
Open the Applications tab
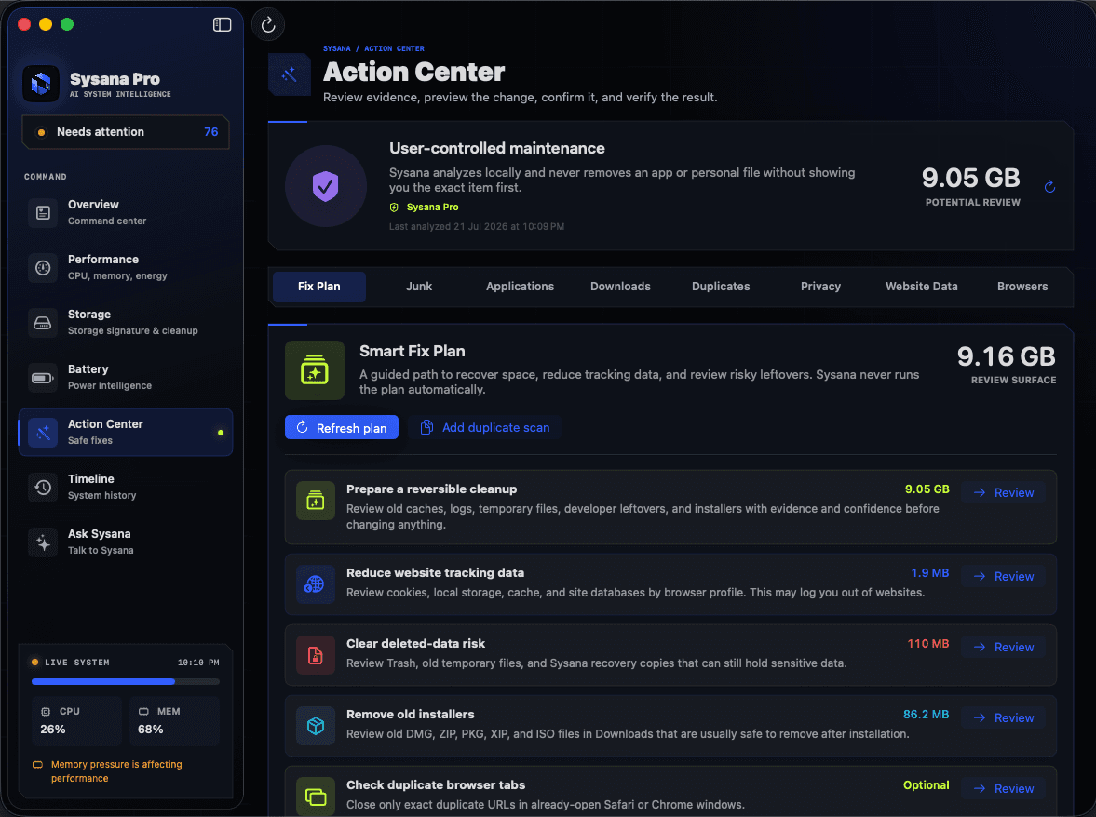(x=520, y=287)
